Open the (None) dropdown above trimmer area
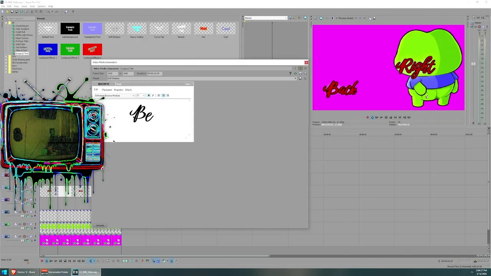 [x=285, y=18]
